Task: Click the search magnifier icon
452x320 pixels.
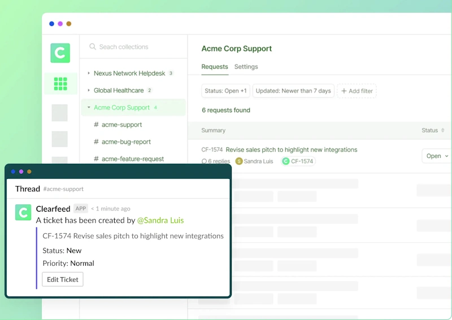Action: (x=93, y=47)
